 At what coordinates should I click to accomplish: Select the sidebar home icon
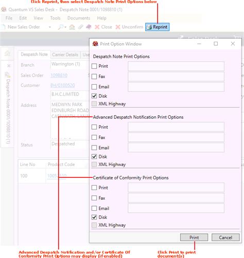coord(7,53)
